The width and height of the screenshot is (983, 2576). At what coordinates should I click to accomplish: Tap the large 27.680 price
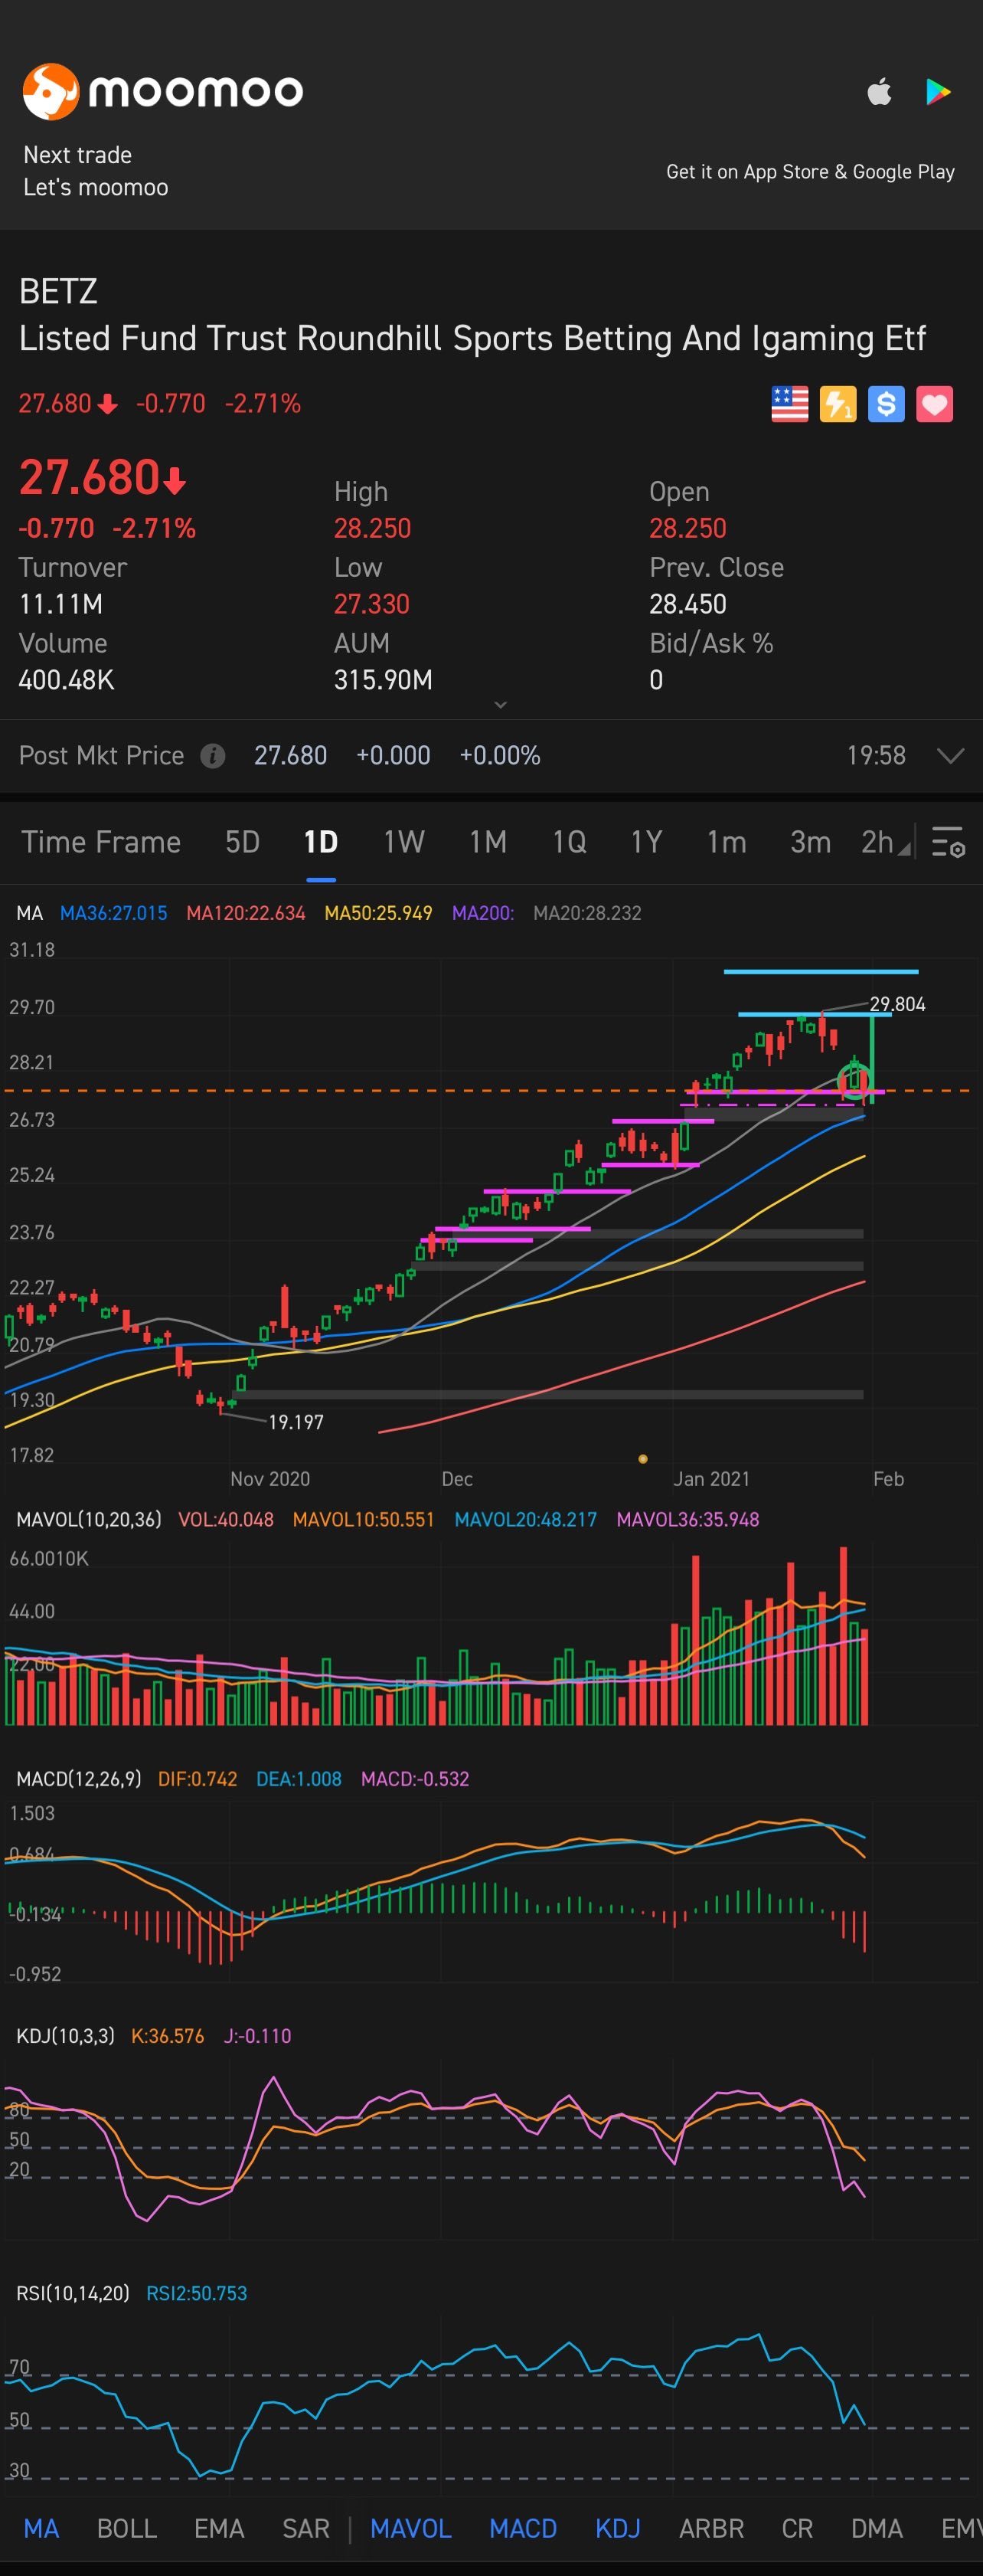pyautogui.click(x=89, y=477)
